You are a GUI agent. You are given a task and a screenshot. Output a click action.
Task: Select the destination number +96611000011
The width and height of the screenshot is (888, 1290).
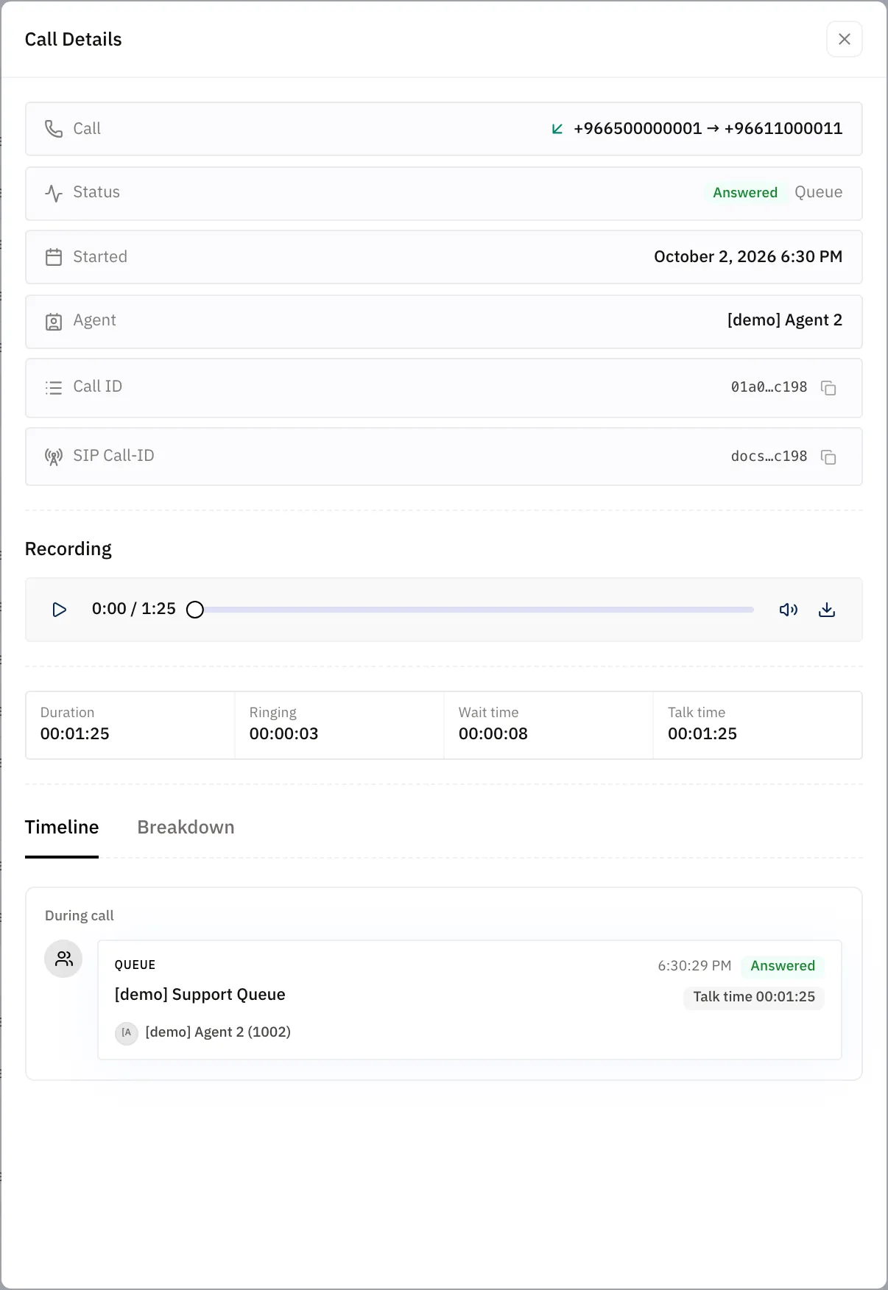(783, 128)
